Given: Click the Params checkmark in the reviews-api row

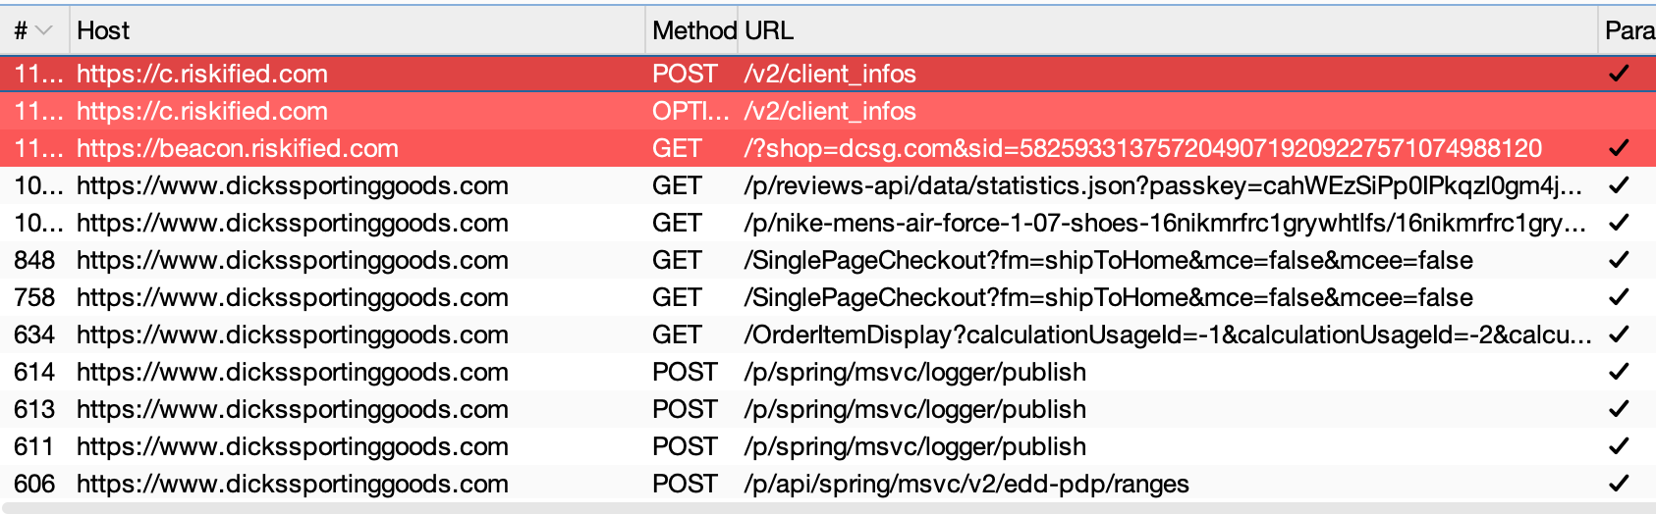Looking at the screenshot, I should [1619, 185].
